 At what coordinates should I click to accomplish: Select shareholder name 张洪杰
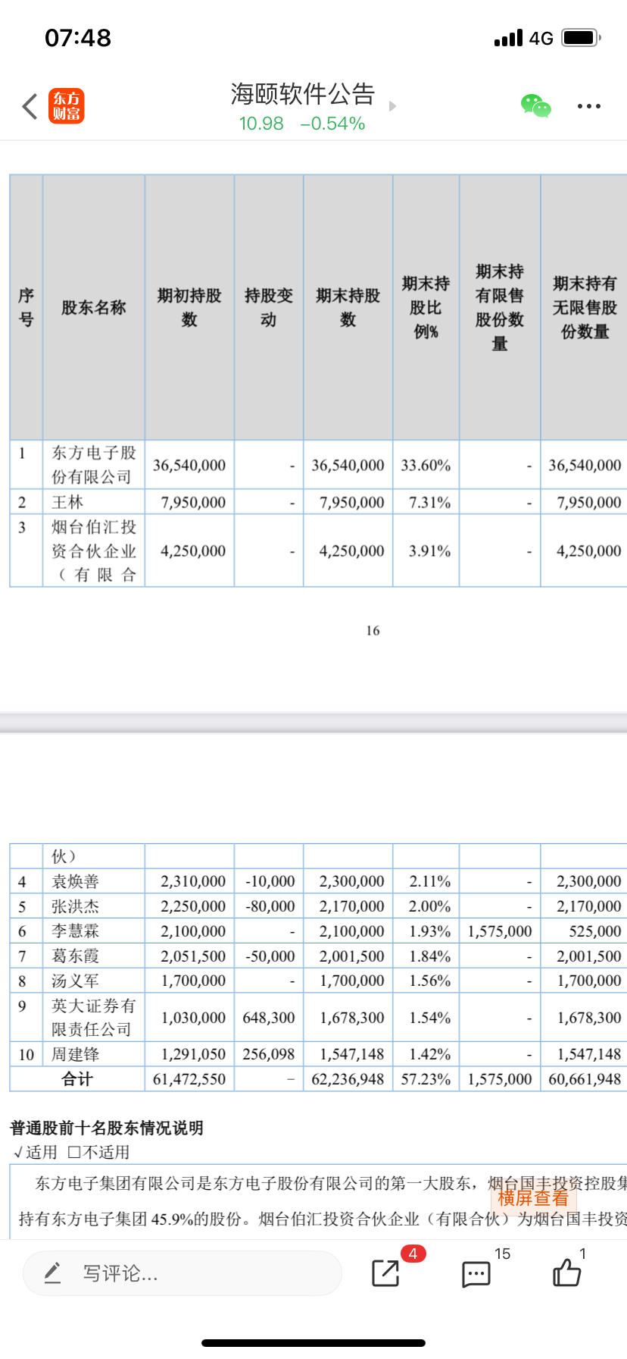75,906
